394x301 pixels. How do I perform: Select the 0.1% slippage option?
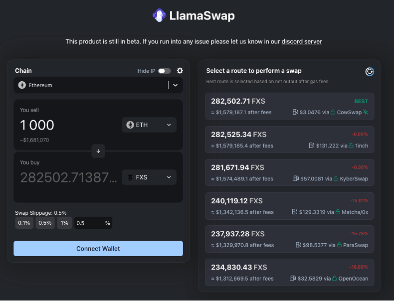click(24, 223)
